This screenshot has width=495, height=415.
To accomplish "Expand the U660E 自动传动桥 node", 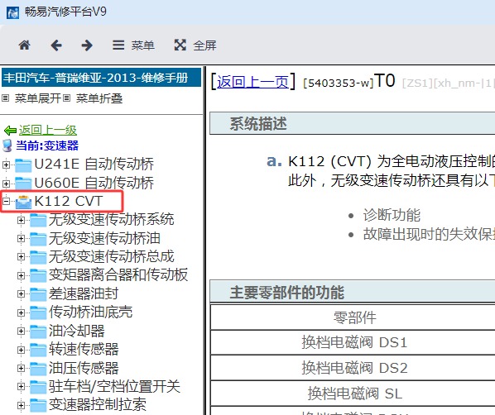I will [6, 184].
